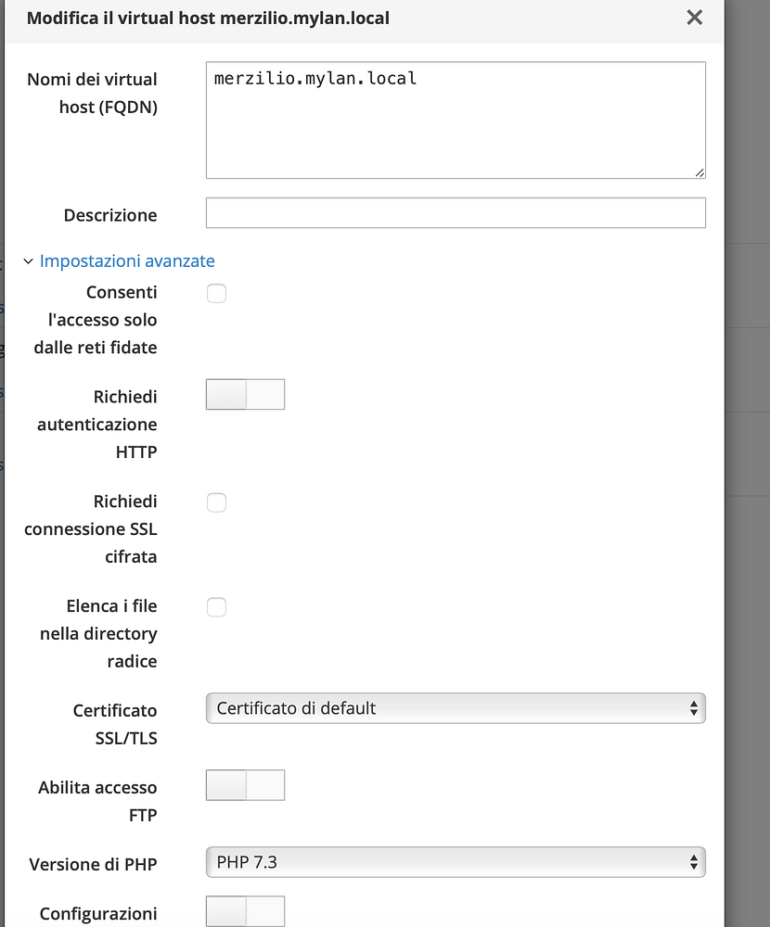Click the Descrizione input field
Screen dimensions: 770x927
pos(456,213)
